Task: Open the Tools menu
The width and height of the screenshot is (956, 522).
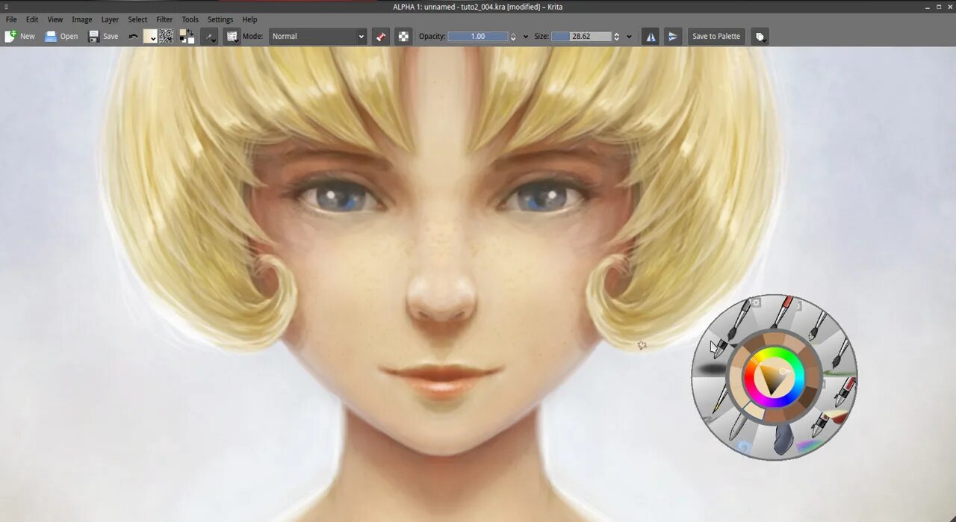Action: (x=190, y=19)
